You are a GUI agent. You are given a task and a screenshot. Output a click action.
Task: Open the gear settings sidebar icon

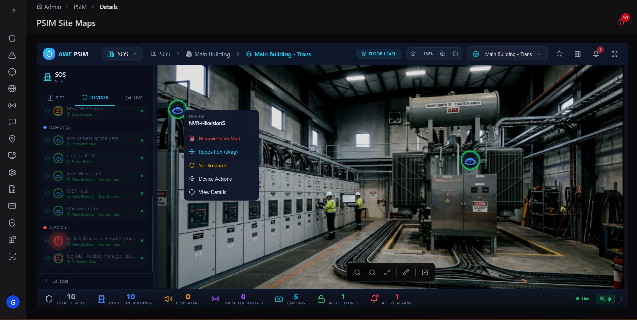[x=12, y=173]
